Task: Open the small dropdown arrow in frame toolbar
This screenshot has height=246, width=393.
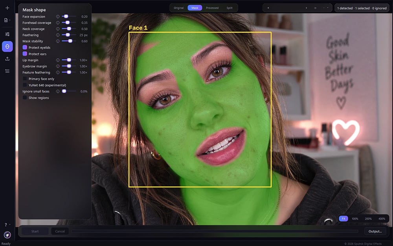Action: coord(328,8)
